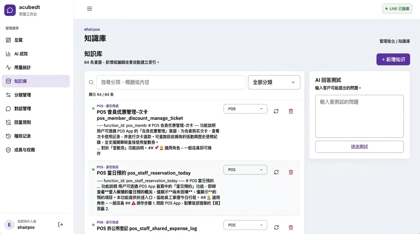Click the + 新增知识 button
Screen dimensions: 420x234
coord(393,59)
